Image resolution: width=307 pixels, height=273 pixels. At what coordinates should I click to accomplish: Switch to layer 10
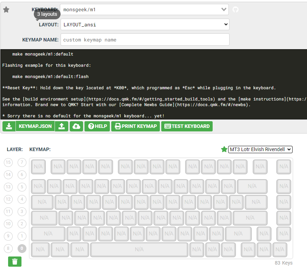[x=8, y=224]
